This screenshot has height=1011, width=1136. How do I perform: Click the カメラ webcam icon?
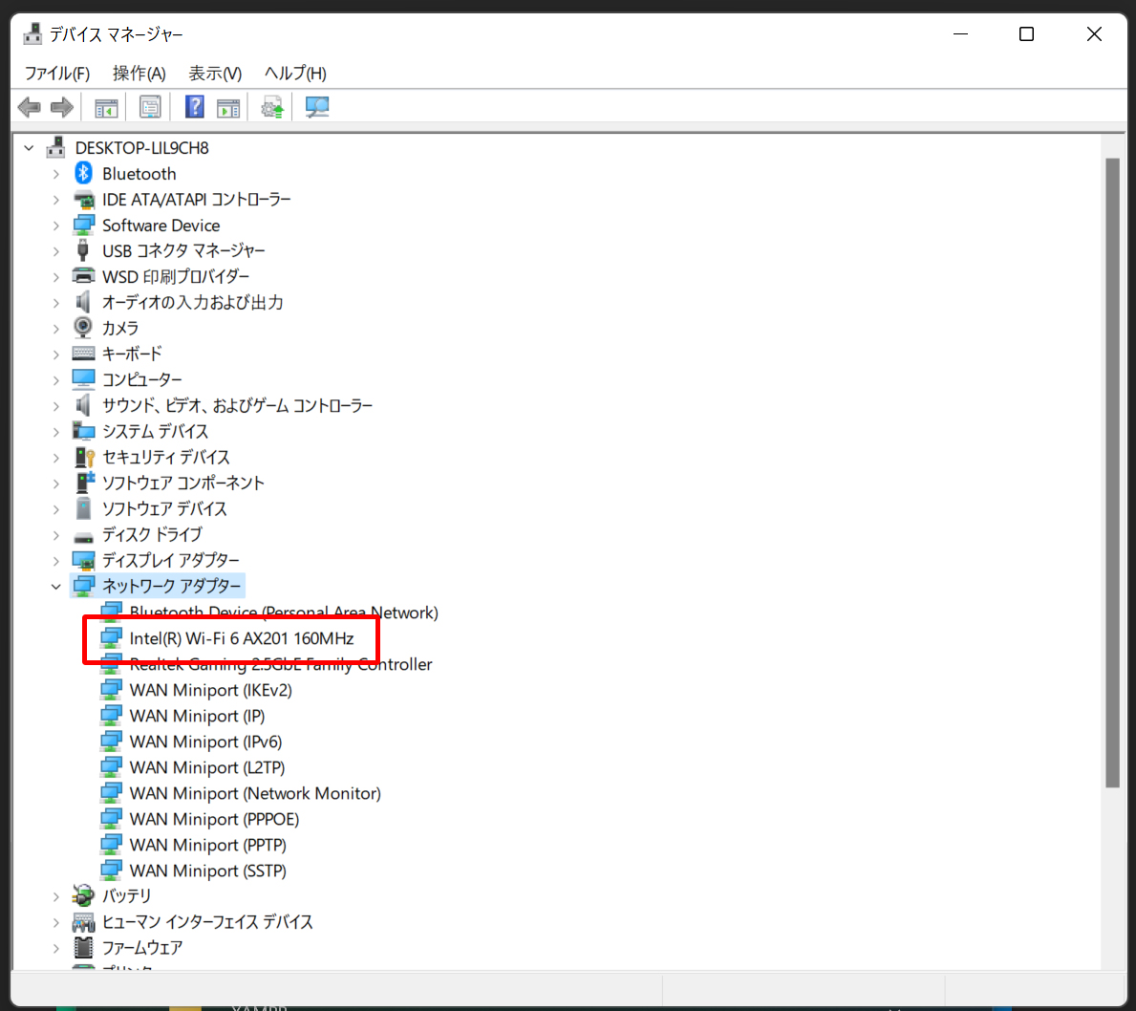pyautogui.click(x=83, y=328)
